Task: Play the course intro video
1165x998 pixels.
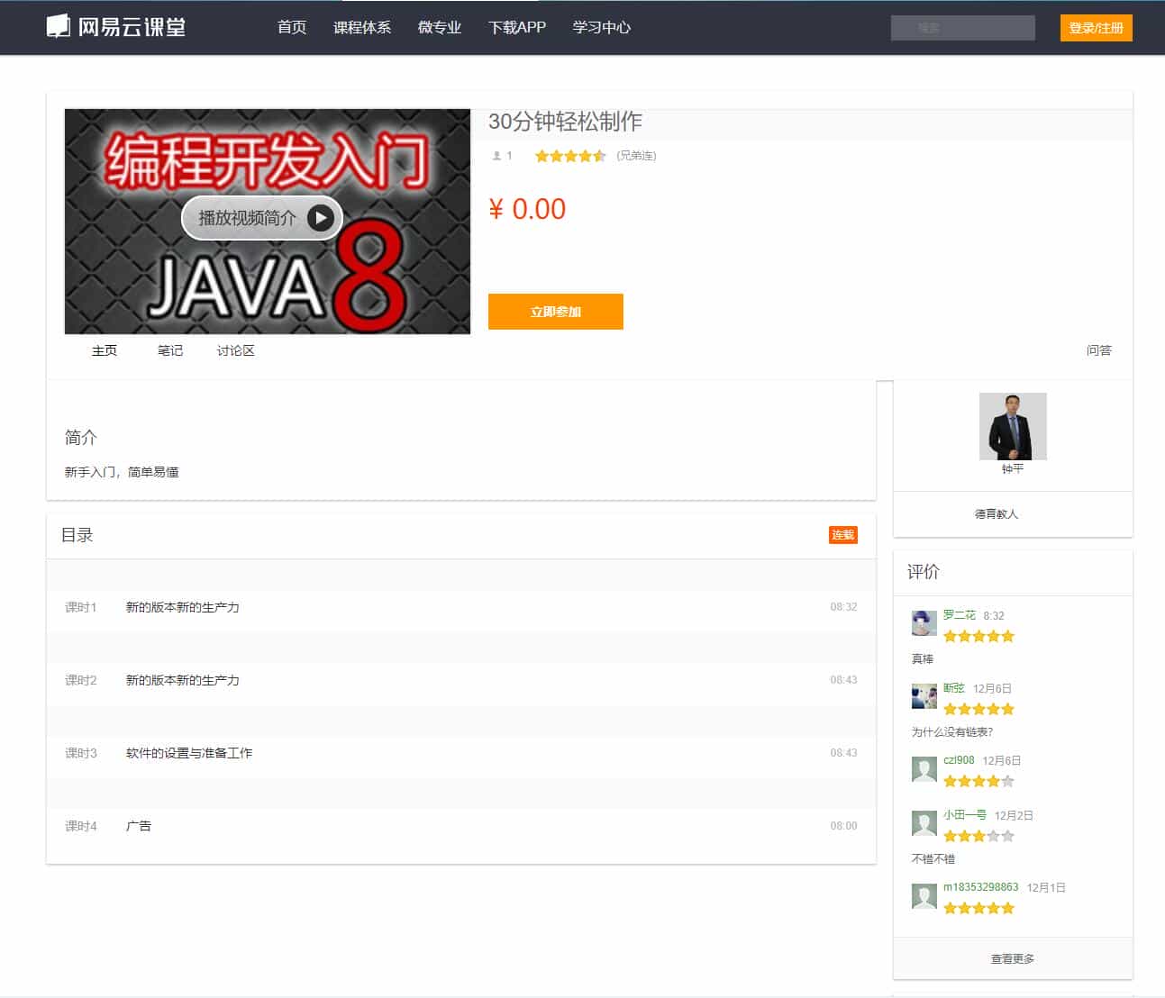Action: click(262, 218)
